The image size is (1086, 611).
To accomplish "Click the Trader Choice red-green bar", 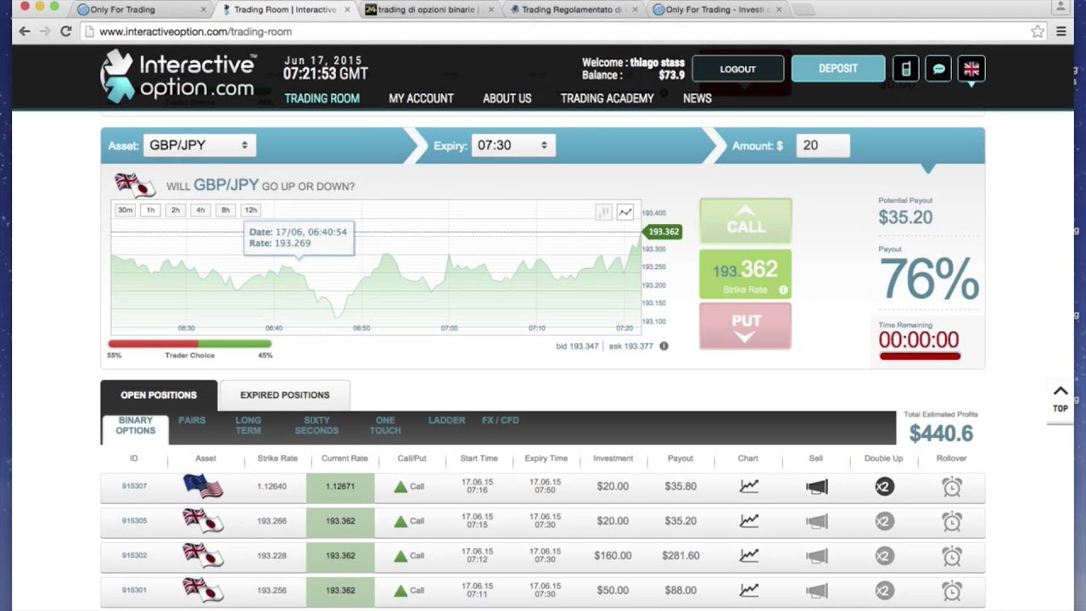I will tap(189, 344).
